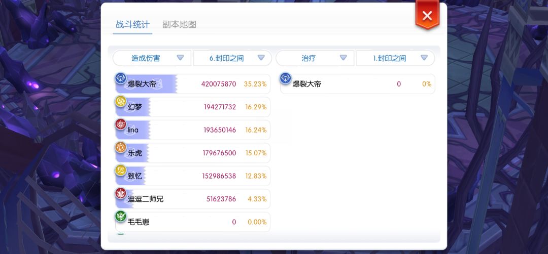This screenshot has width=548, height=254.
Task: Select player name 乐虎
Action: [135, 153]
